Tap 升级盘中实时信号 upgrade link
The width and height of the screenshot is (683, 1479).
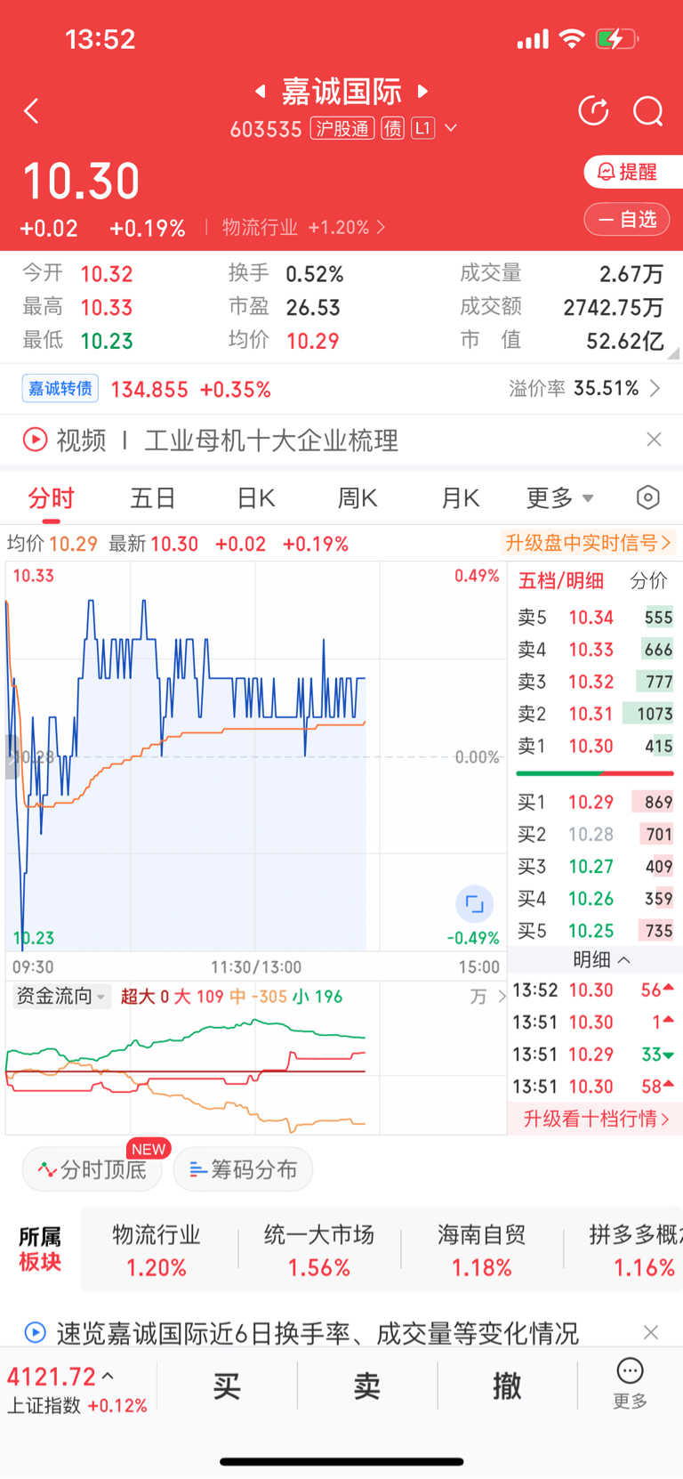click(x=588, y=543)
